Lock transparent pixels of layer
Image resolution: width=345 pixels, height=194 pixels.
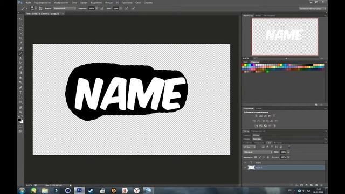(x=256, y=157)
